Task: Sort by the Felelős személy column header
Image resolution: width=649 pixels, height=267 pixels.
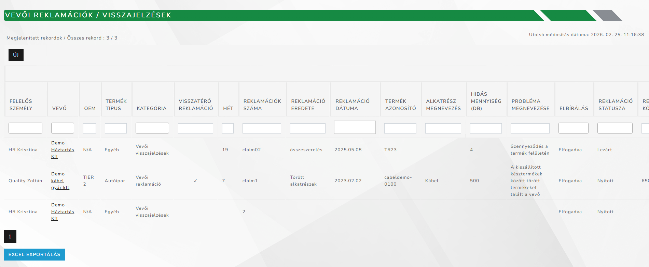Action: pyautogui.click(x=21, y=105)
